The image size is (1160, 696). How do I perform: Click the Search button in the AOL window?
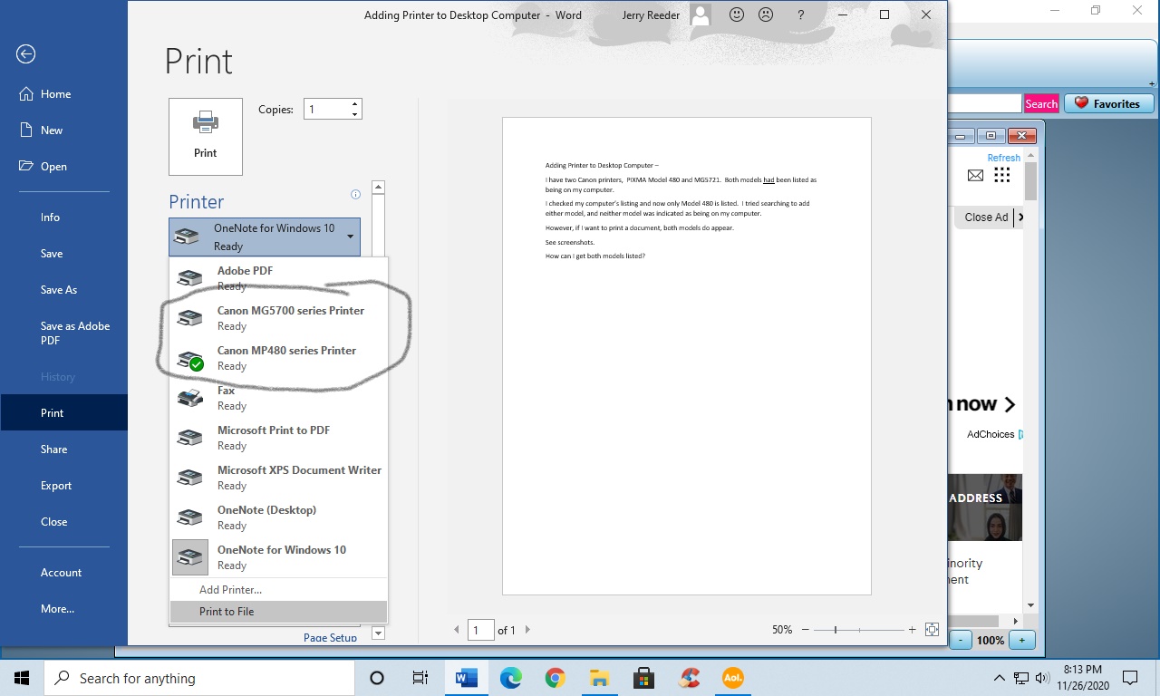(1041, 103)
